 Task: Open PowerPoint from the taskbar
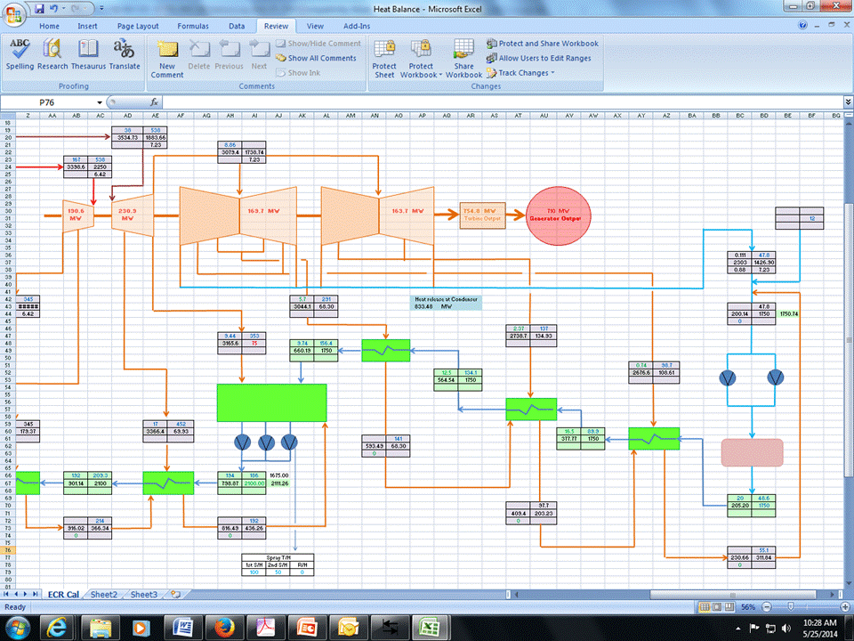(x=307, y=628)
